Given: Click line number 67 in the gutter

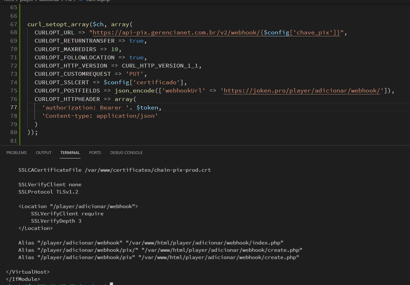Looking at the screenshot, I should [x=14, y=24].
